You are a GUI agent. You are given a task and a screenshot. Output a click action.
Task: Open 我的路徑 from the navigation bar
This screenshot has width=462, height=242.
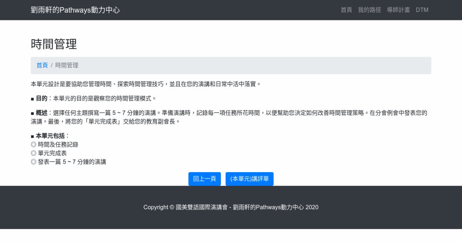[x=369, y=10]
